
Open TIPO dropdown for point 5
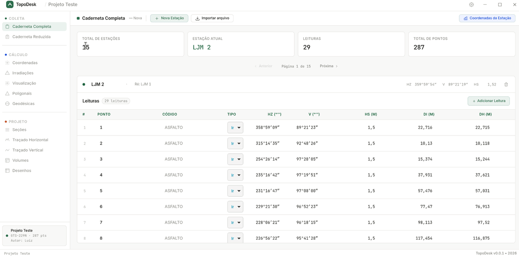coord(235,191)
